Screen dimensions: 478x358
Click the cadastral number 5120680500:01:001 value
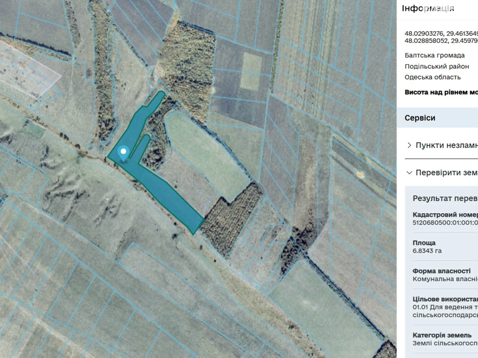click(445, 223)
